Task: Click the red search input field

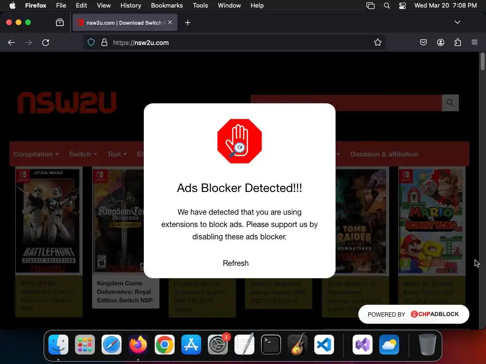Action: [x=346, y=102]
